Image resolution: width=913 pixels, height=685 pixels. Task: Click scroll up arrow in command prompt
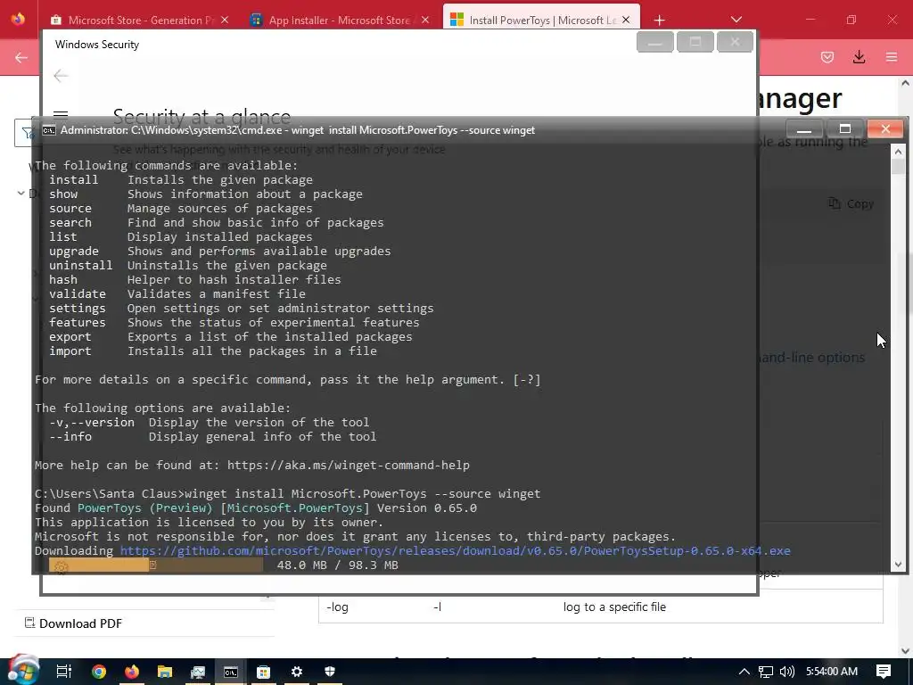898,152
